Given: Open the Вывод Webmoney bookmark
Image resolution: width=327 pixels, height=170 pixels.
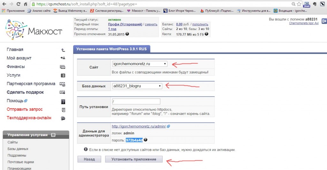Looking at the screenshot, I should 70,11.
